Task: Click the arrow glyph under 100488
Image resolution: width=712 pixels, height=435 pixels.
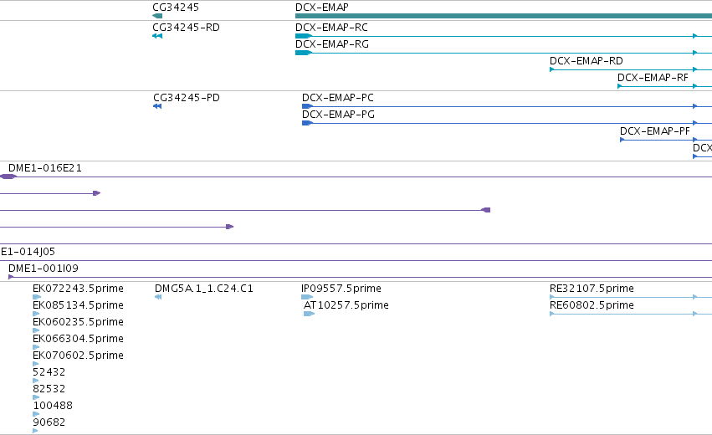Action: coord(36,414)
